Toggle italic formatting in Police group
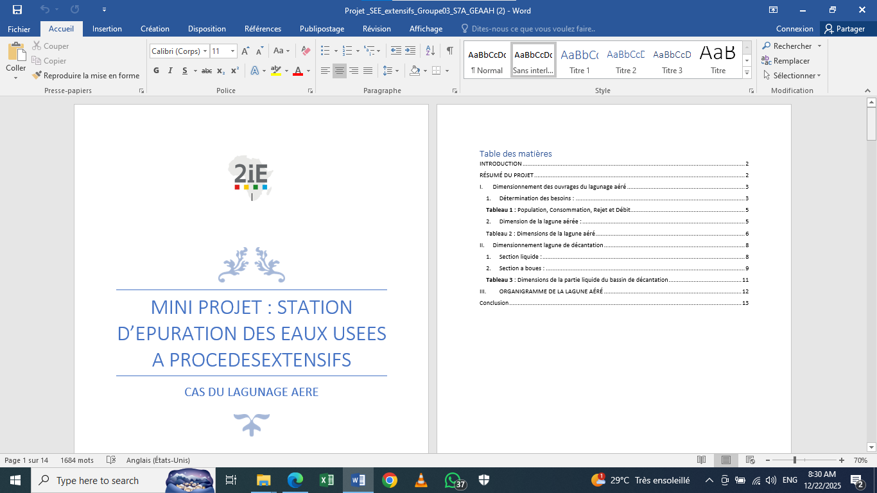Image resolution: width=877 pixels, height=493 pixels. [170, 71]
